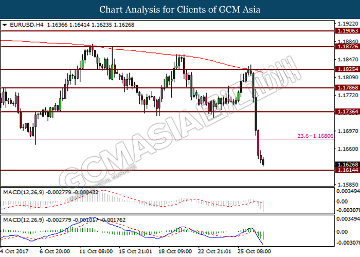
Task: Click the last candlestick near 1.16268
Action: click(263, 162)
